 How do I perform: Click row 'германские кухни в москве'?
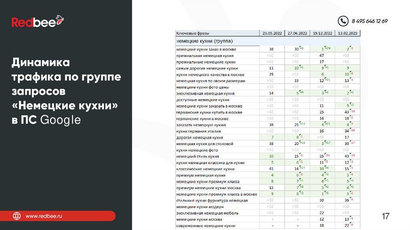(268, 118)
